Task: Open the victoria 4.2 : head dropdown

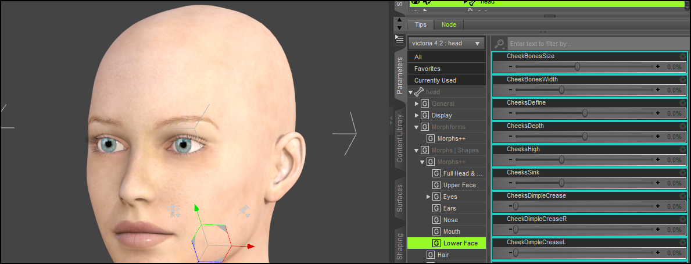Action: pyautogui.click(x=446, y=43)
